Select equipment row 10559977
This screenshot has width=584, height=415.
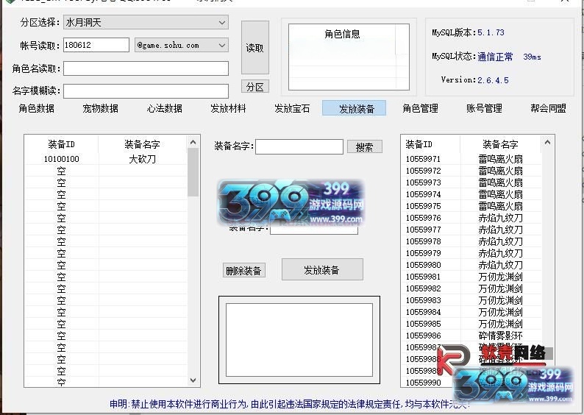point(471,230)
